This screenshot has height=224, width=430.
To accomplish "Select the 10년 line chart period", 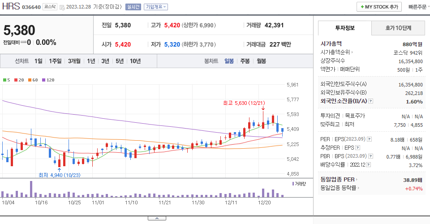I will click(135, 61).
